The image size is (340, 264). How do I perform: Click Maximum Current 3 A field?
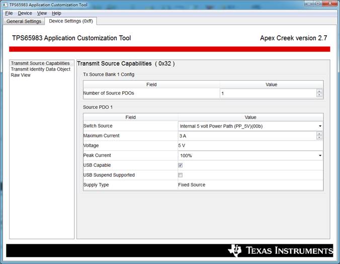[247, 136]
